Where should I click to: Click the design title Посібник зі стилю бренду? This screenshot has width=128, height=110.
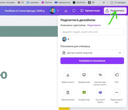click(x=25, y=11)
